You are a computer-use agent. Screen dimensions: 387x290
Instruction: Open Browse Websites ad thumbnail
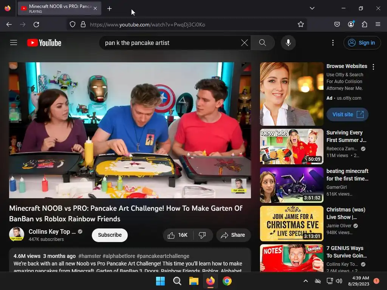pos(291,94)
